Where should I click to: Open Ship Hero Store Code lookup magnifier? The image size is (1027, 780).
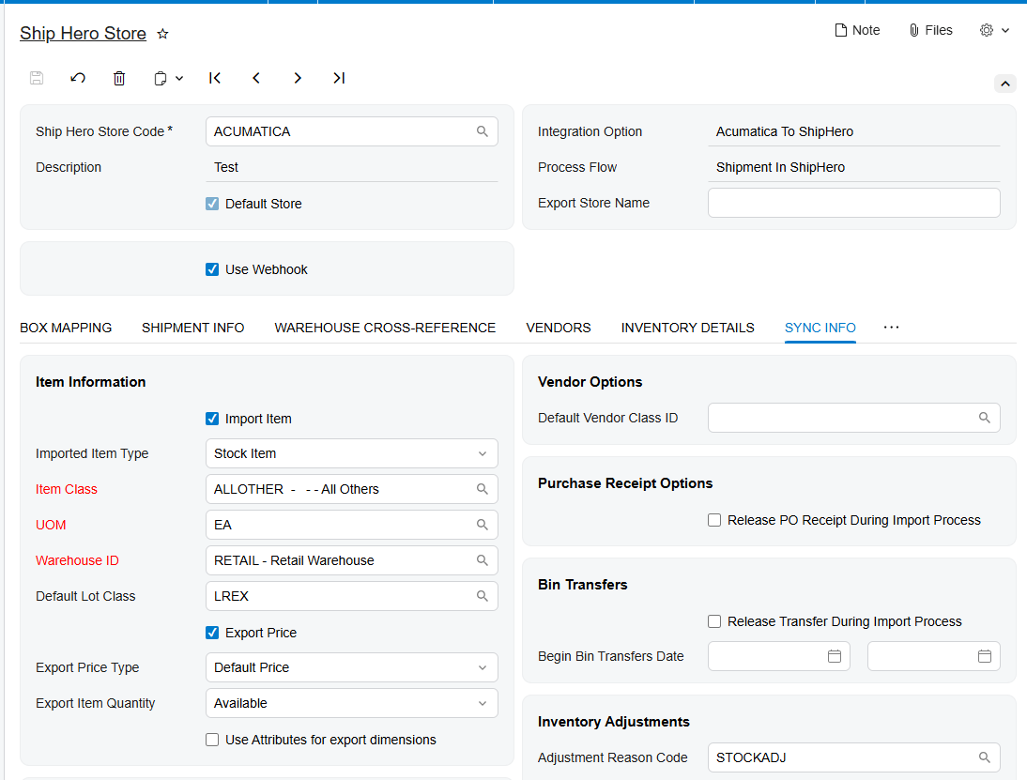coord(483,131)
